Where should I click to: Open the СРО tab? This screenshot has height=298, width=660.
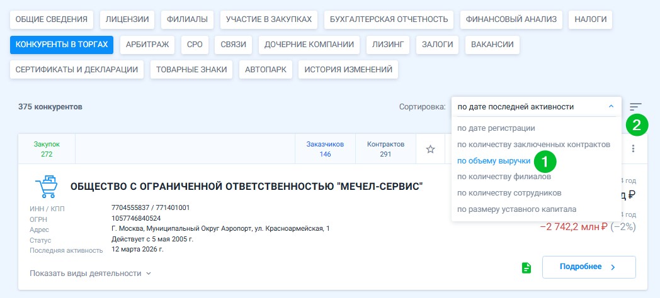(195, 45)
